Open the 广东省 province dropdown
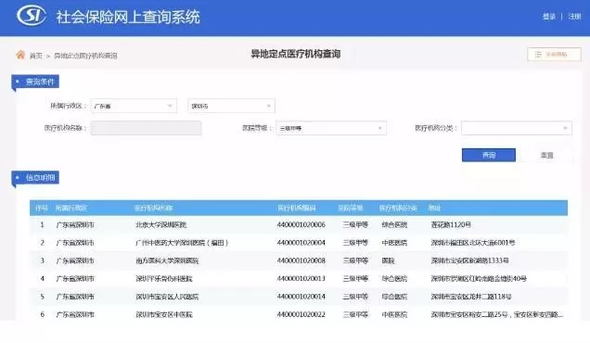Viewport: 590px width, 343px height. 134,106
